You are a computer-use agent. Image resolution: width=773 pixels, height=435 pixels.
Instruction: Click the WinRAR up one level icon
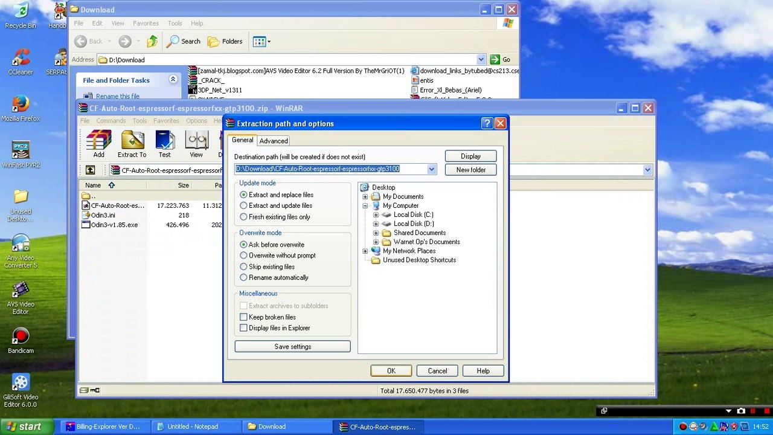pyautogui.click(x=90, y=170)
